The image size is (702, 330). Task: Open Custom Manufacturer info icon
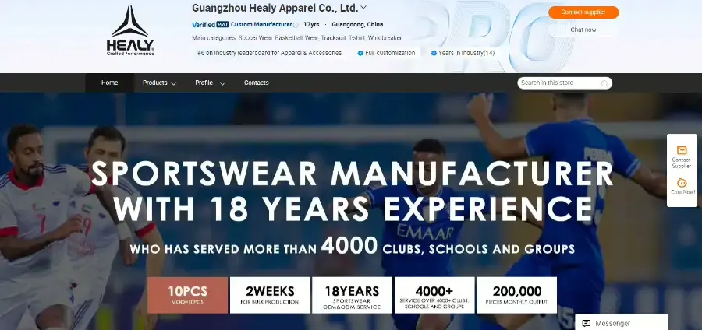(x=296, y=25)
